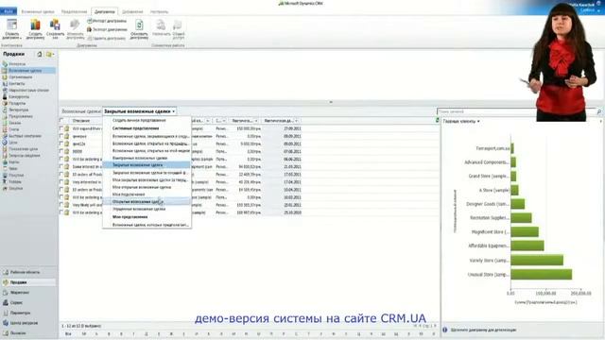Open Маркетинговые списки in the sidebar
Screen dimensions: 605x340
(29, 91)
